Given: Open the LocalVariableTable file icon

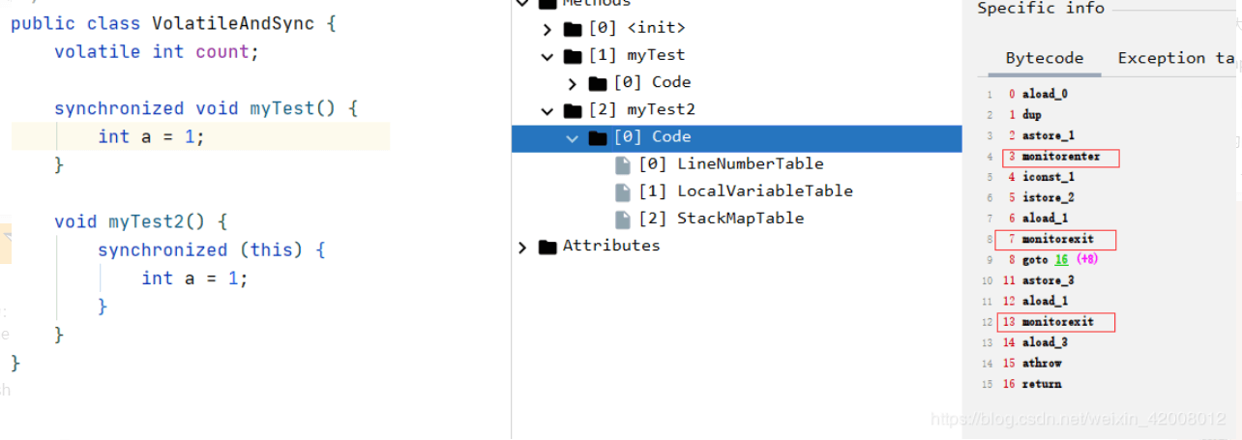Looking at the screenshot, I should coord(624,191).
